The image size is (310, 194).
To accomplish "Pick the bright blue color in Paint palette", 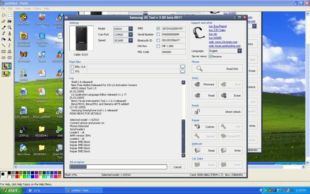I will point(32,177).
